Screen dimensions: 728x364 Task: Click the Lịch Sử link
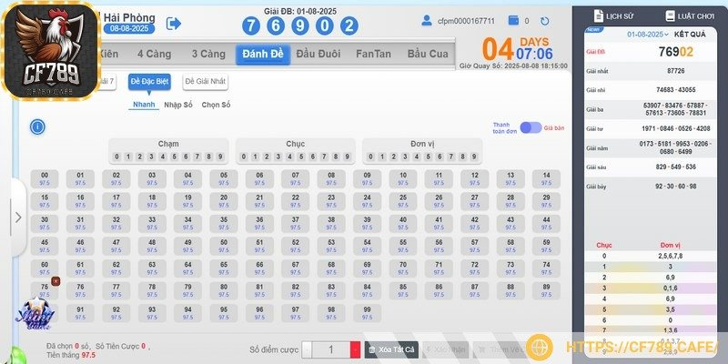tap(620, 16)
